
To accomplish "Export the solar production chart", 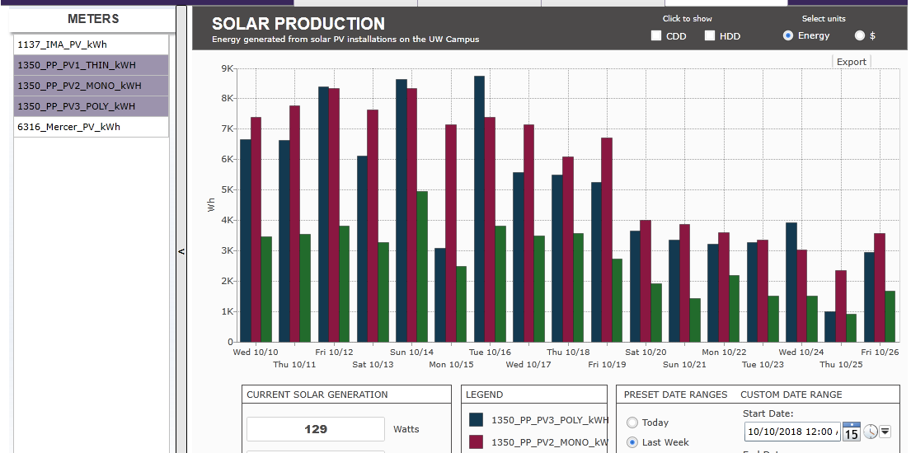I will pos(851,62).
